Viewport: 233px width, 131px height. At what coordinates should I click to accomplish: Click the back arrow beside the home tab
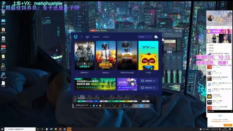tap(82, 37)
